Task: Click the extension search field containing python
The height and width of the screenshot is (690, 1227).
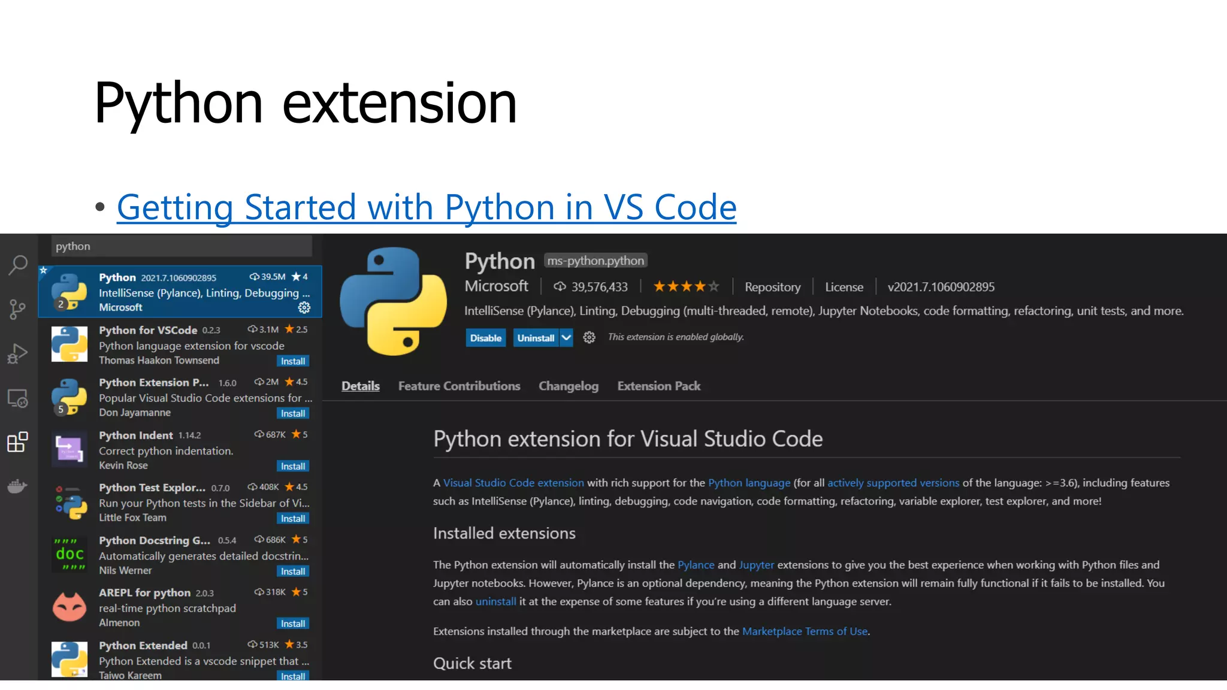Action: click(182, 246)
